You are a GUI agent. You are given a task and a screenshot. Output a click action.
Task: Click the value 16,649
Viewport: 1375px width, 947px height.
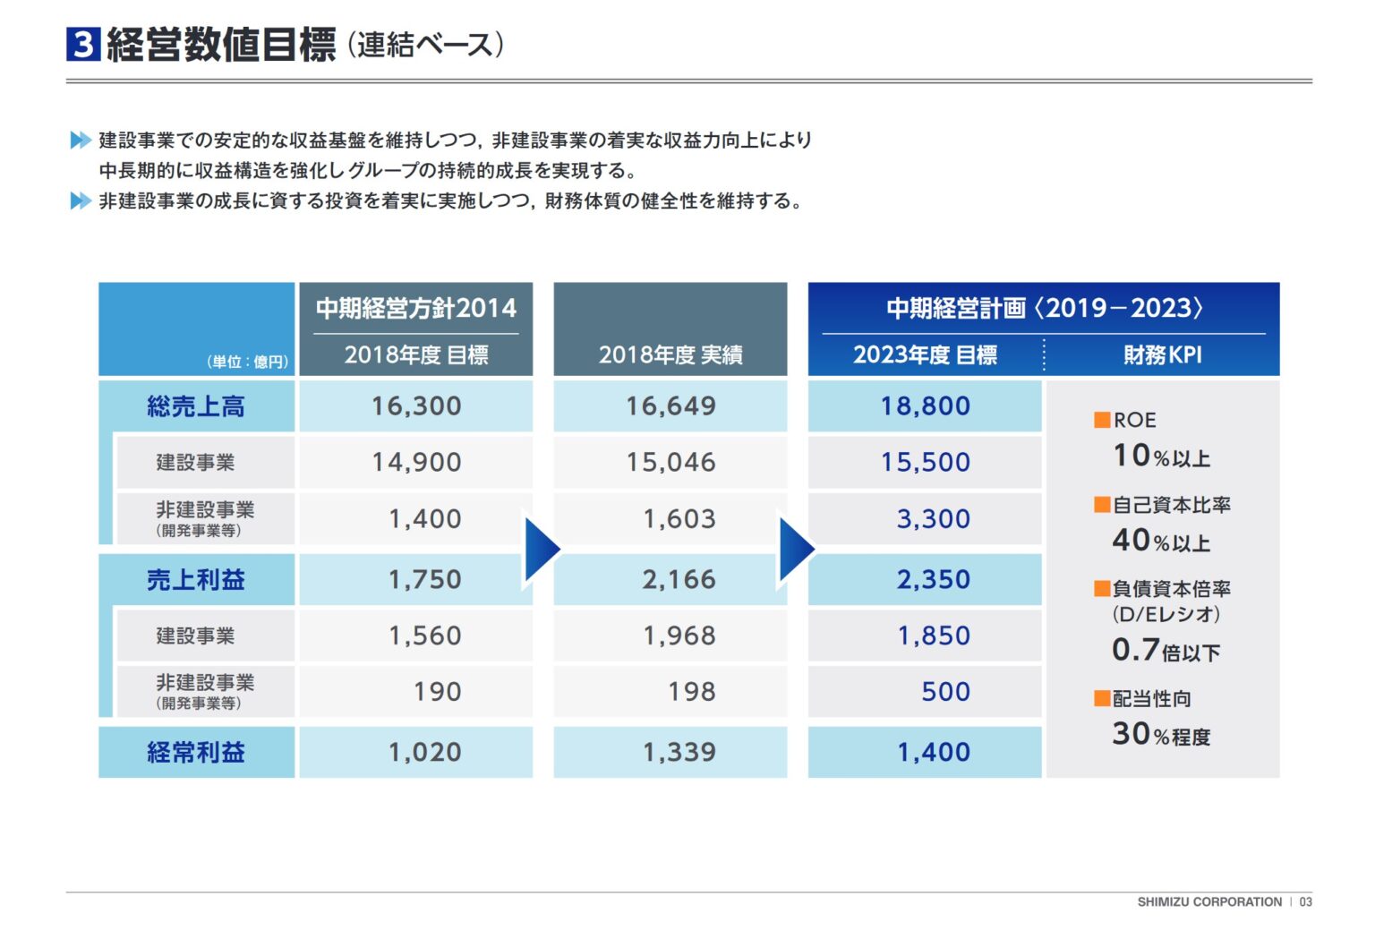point(670,406)
